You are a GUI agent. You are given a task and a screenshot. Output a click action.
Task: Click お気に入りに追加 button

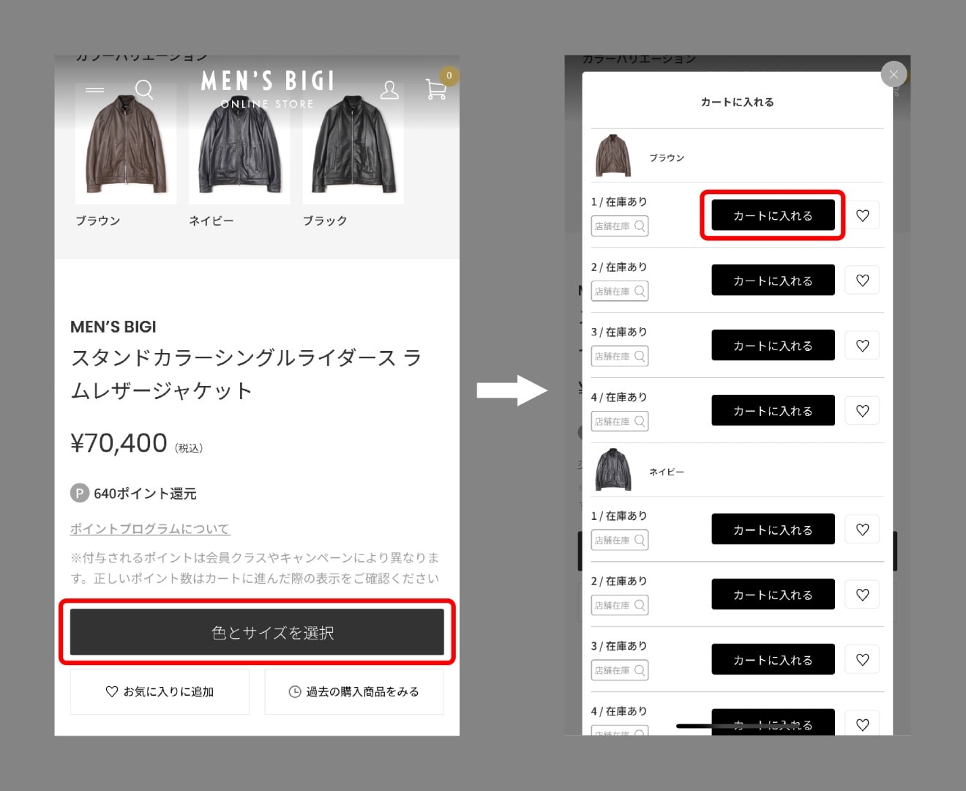[x=160, y=691]
